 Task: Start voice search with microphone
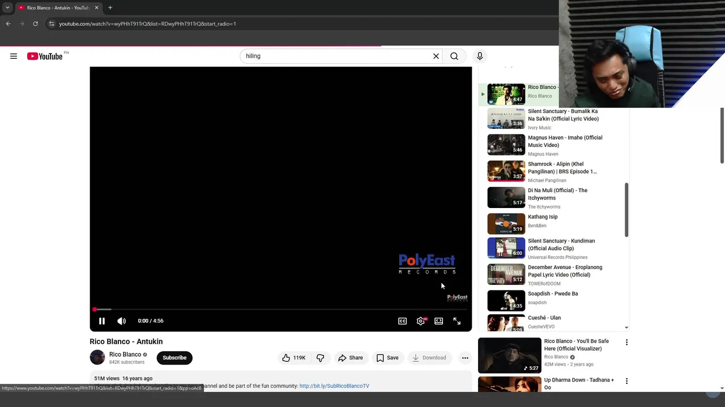[480, 56]
